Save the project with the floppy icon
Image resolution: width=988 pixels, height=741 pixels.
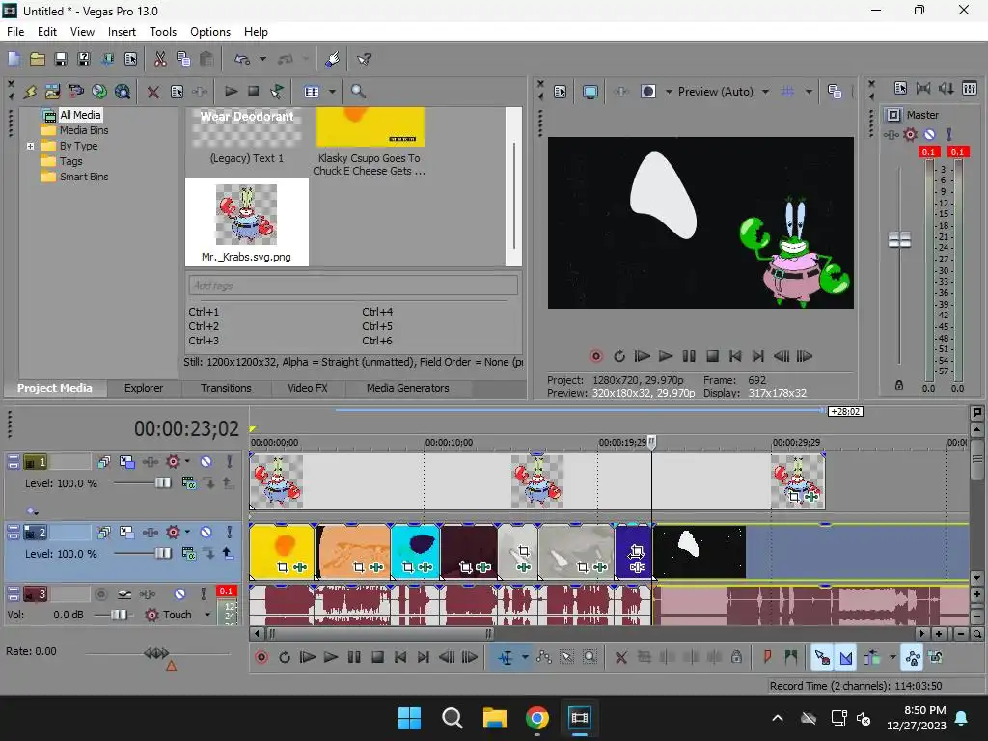pos(61,59)
